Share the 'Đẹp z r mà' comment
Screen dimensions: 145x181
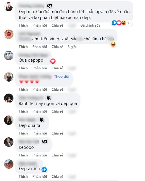coord(57,177)
